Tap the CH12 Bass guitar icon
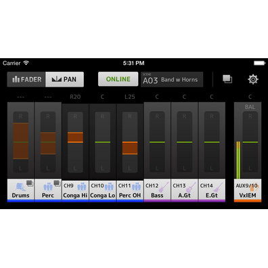This screenshot has width=268, height=268. pos(164,187)
